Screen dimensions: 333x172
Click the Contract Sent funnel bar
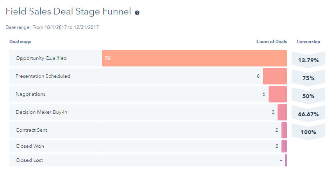[x=284, y=130]
